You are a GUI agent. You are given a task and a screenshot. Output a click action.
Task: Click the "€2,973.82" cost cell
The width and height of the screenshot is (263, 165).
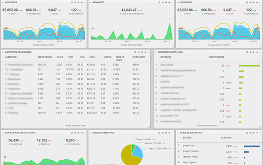click(92, 113)
